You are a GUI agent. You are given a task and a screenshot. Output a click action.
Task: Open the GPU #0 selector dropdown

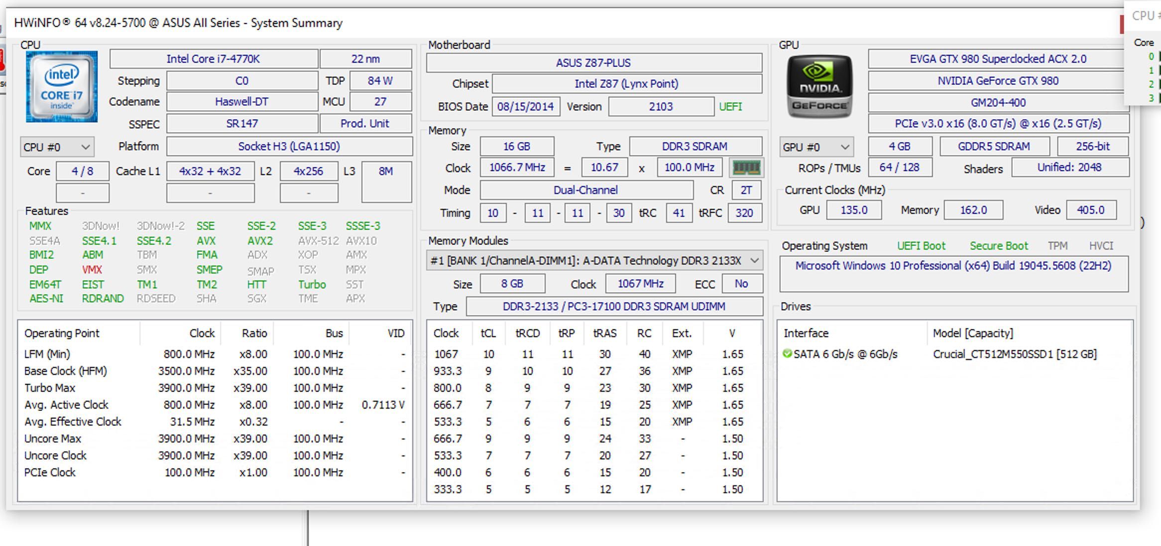[816, 147]
